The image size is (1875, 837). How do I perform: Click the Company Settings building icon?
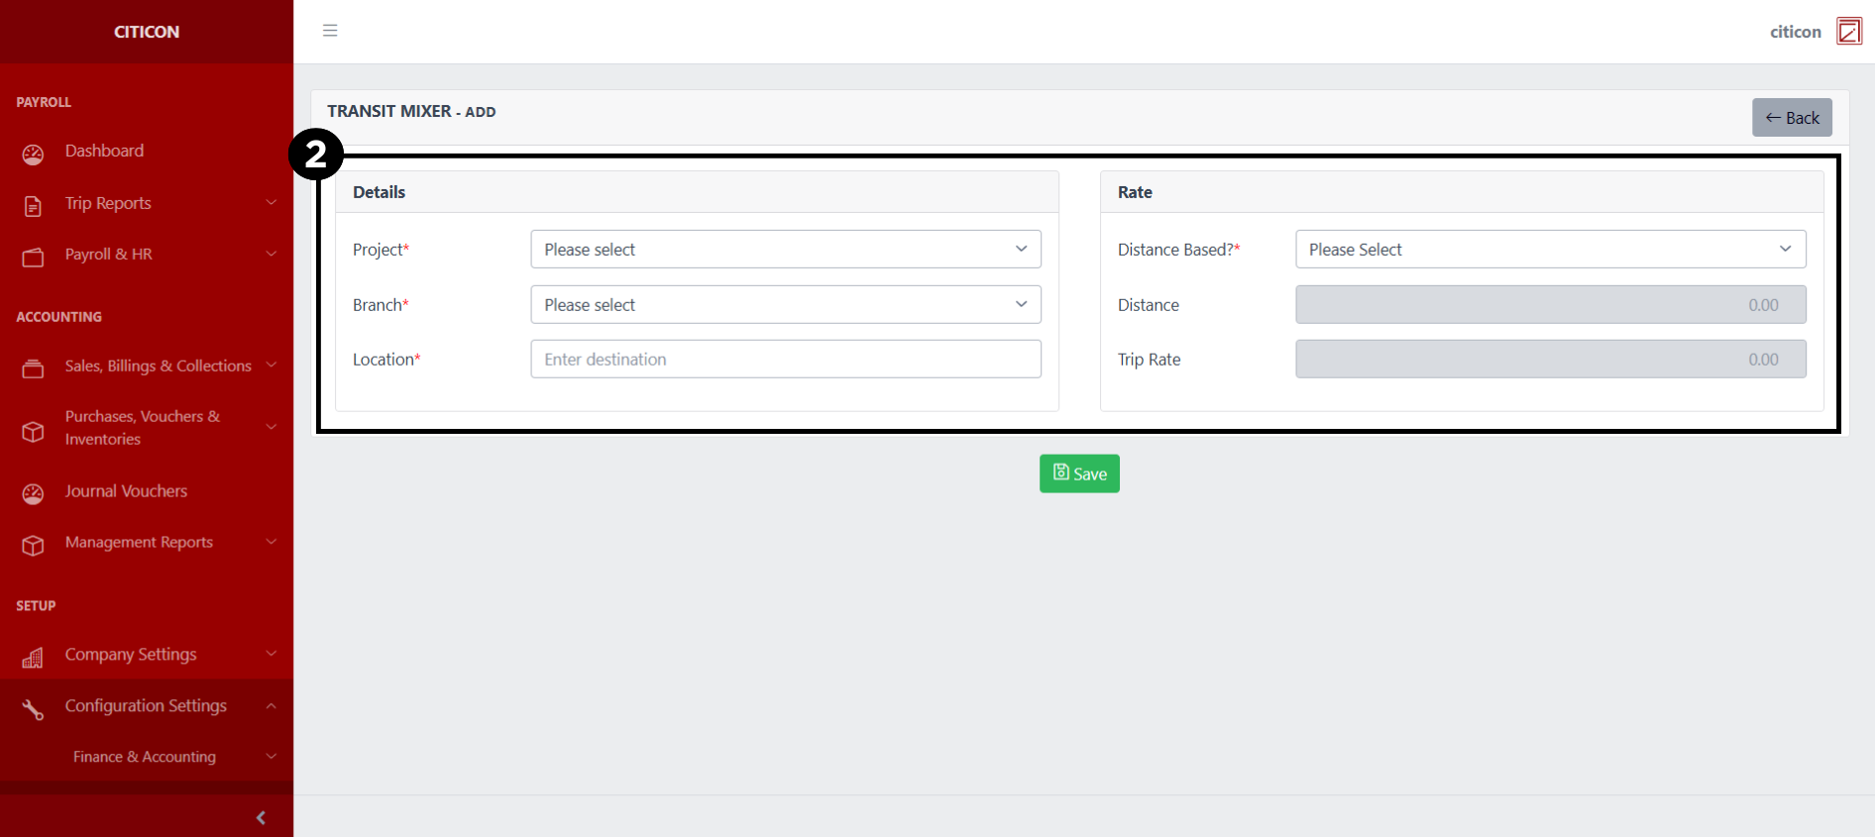pyautogui.click(x=33, y=658)
